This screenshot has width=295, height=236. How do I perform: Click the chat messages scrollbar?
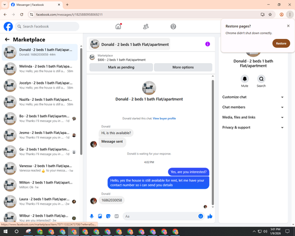[212, 142]
